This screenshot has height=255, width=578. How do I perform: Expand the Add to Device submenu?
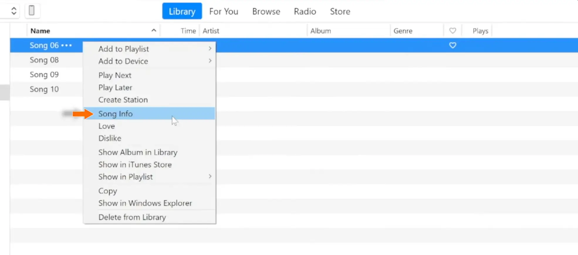pyautogui.click(x=149, y=61)
